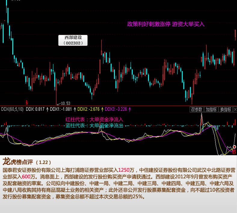The height and width of the screenshot is (213, 237).
Task: Click the magenta DDX3: -3.226 value
Action: coord(116,109)
